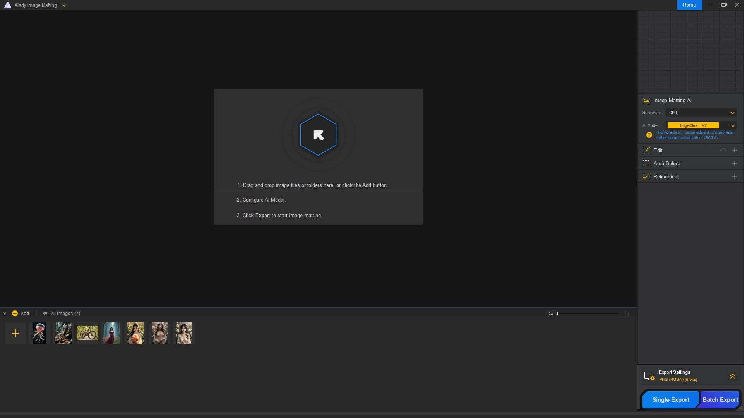This screenshot has width=744, height=418.
Task: Click the drag and drop instruction text
Action: [312, 185]
